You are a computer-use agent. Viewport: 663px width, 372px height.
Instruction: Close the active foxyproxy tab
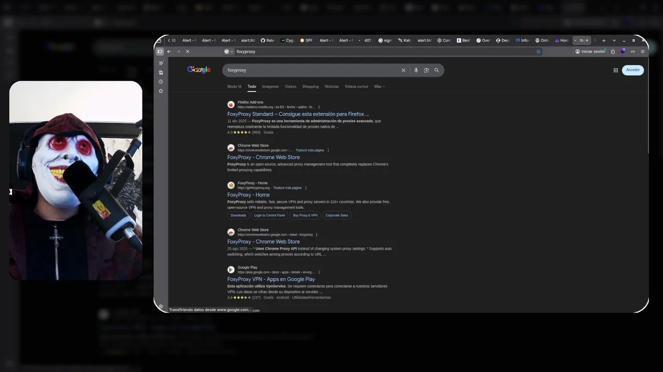click(587, 40)
